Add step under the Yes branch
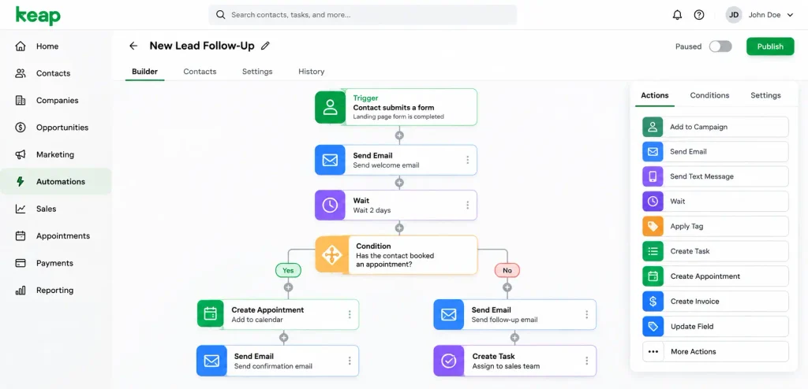 pyautogui.click(x=288, y=287)
